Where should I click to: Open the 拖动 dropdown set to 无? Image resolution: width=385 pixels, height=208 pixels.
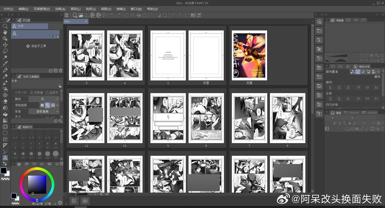44,99
